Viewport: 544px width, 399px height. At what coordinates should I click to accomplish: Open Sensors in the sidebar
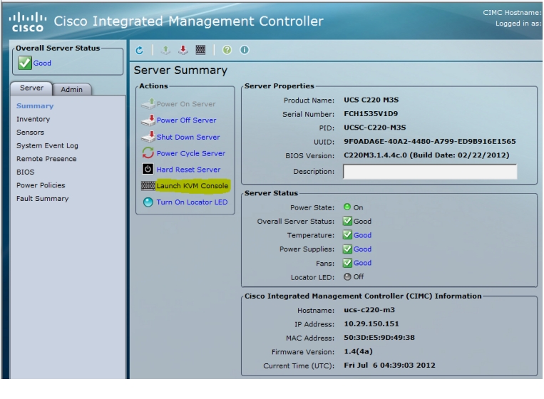click(x=30, y=132)
